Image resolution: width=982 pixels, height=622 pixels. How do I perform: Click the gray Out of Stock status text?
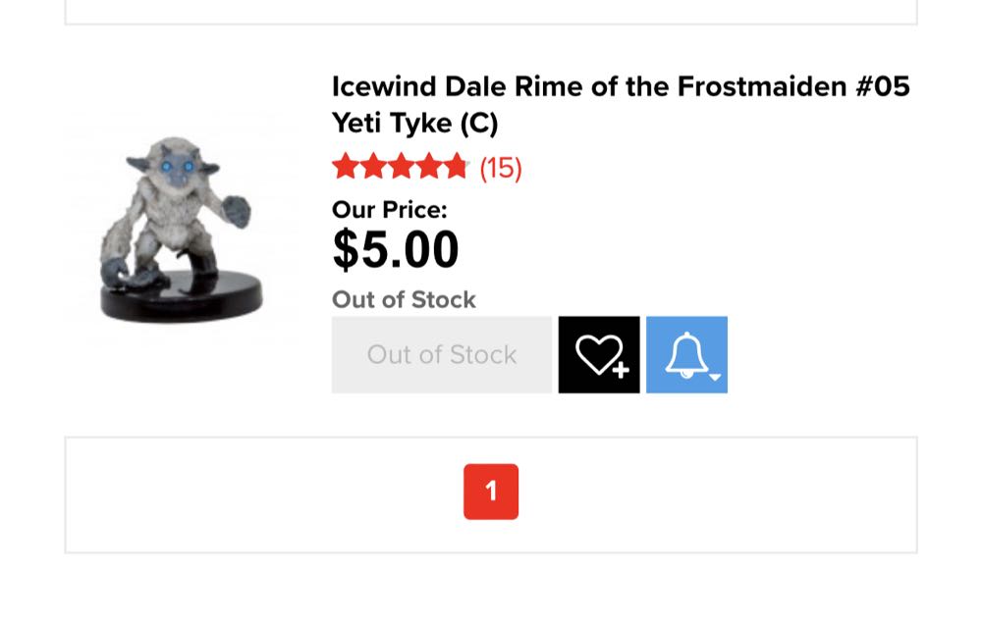click(x=404, y=299)
